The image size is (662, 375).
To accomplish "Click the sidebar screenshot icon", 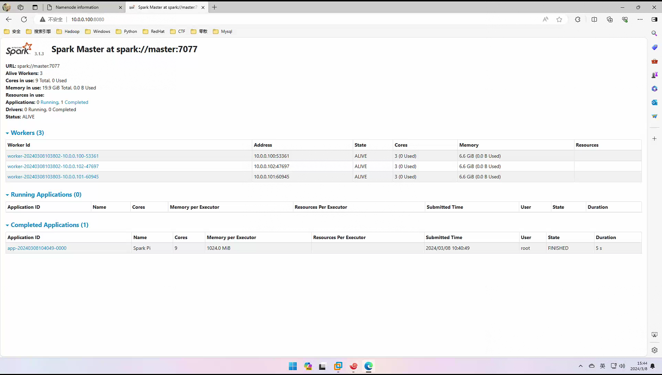I will point(655,335).
